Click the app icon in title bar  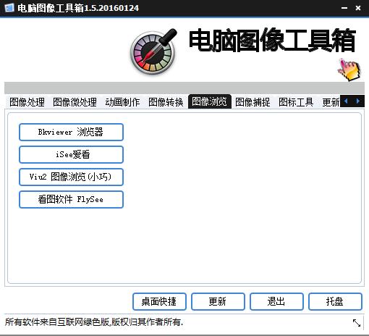(9, 8)
